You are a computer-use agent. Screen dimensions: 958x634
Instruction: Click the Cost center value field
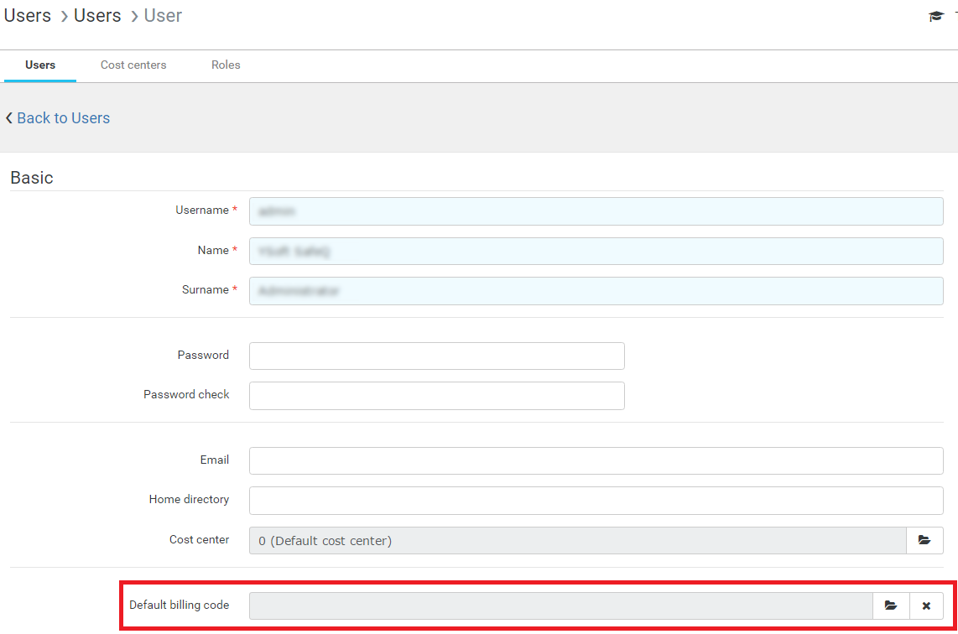click(x=577, y=541)
